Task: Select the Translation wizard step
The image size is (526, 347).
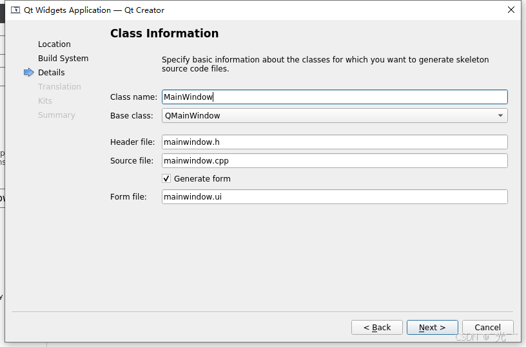Action: tap(59, 87)
